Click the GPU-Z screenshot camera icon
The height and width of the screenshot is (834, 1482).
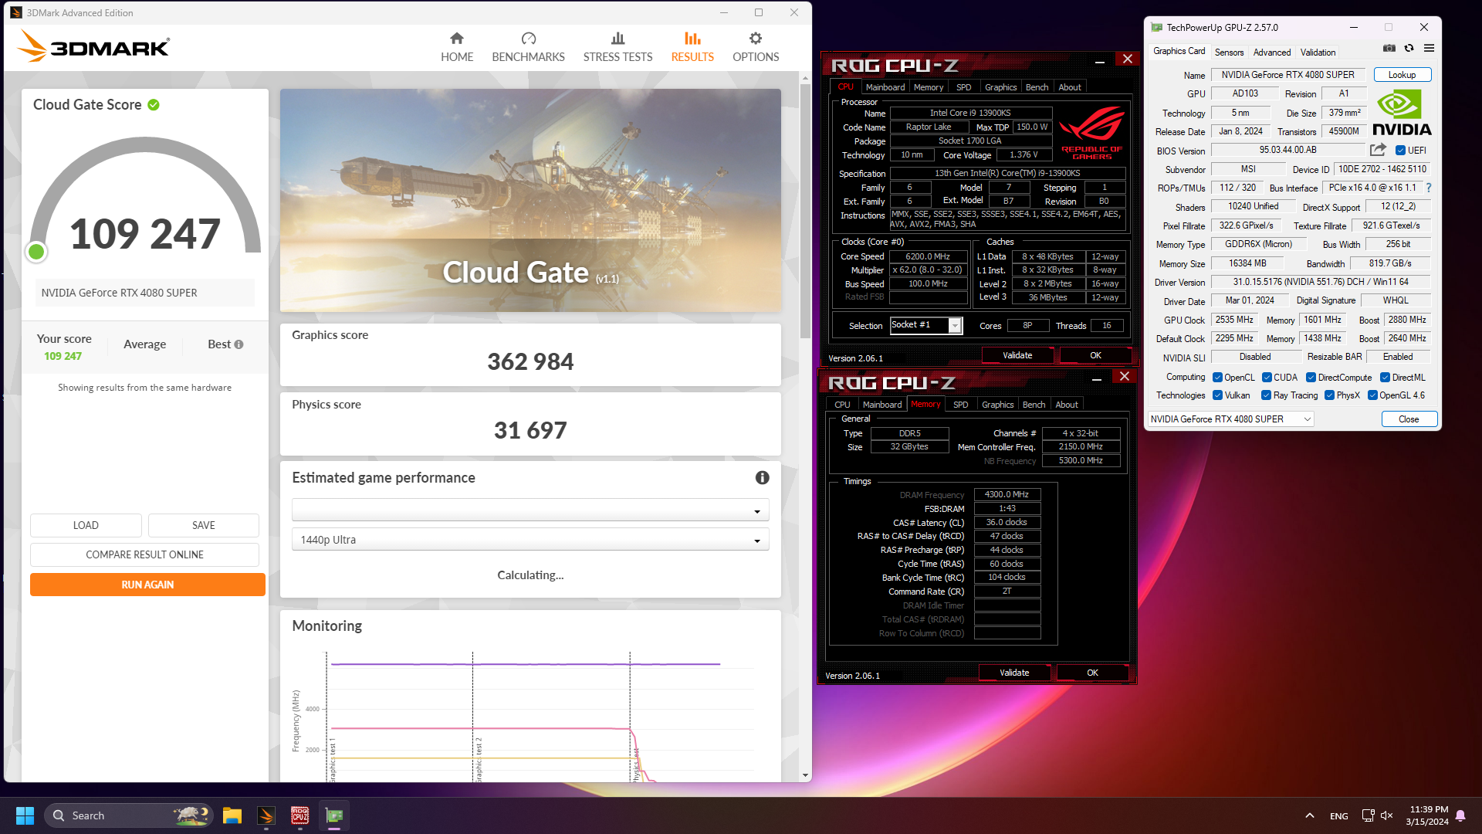[x=1389, y=48]
